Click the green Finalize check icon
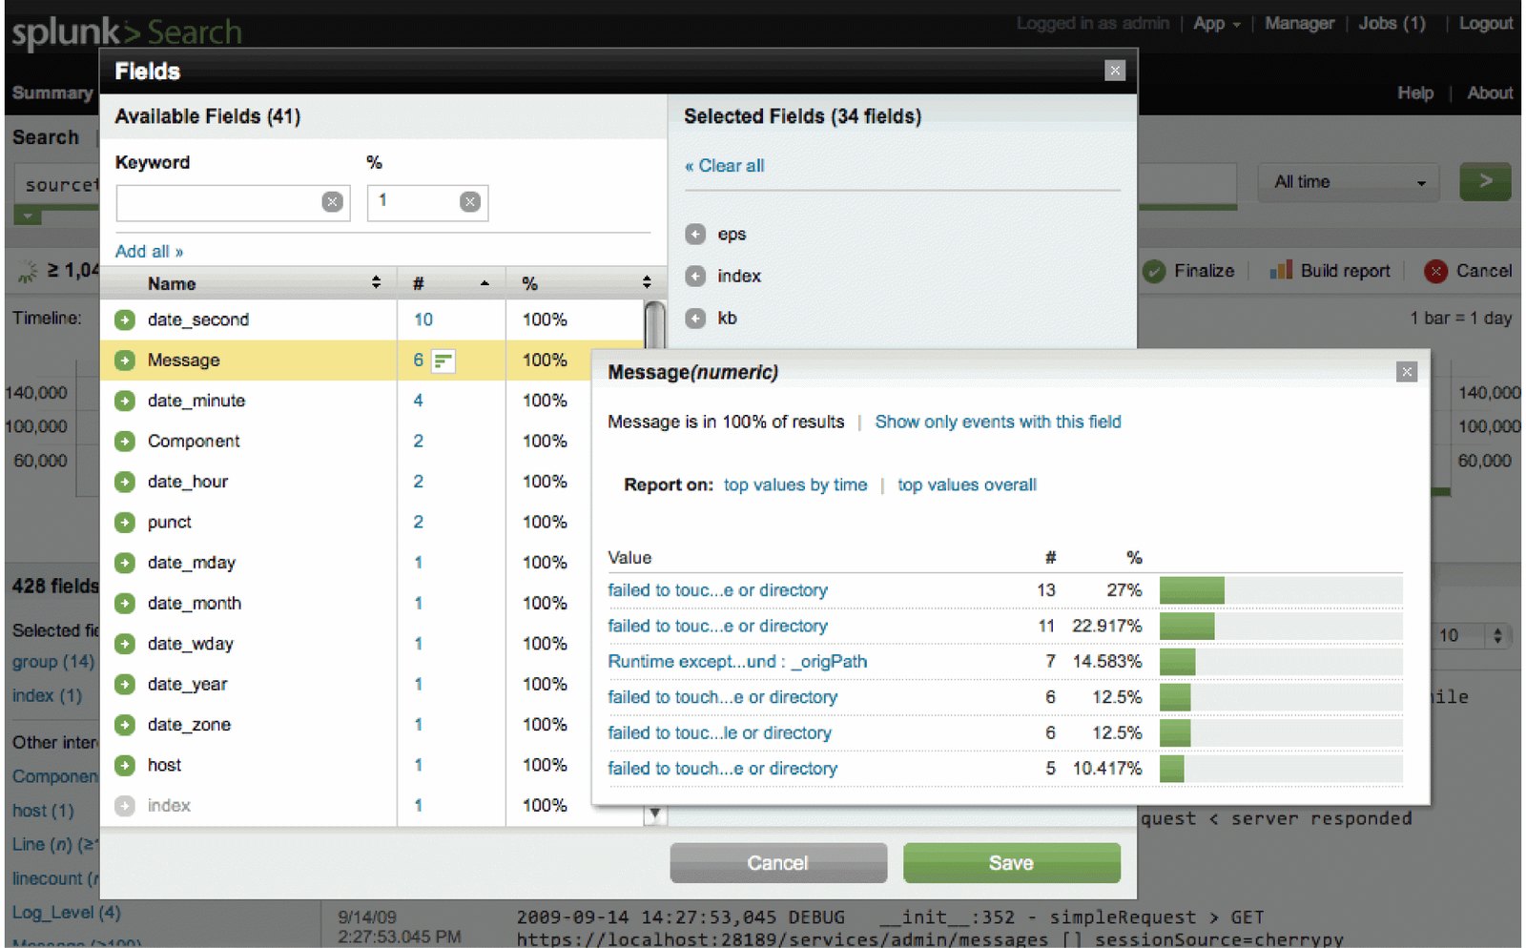This screenshot has height=948, width=1526. click(x=1154, y=271)
